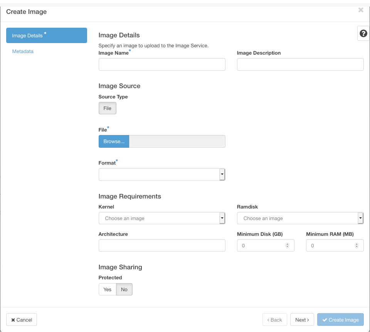The image size is (370, 332).
Task: Select File as the source type
Action: point(107,108)
